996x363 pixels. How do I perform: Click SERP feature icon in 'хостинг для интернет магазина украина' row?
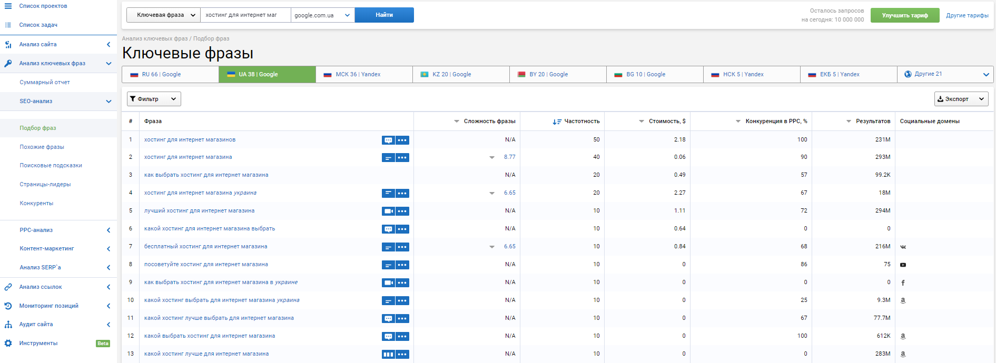pos(388,194)
